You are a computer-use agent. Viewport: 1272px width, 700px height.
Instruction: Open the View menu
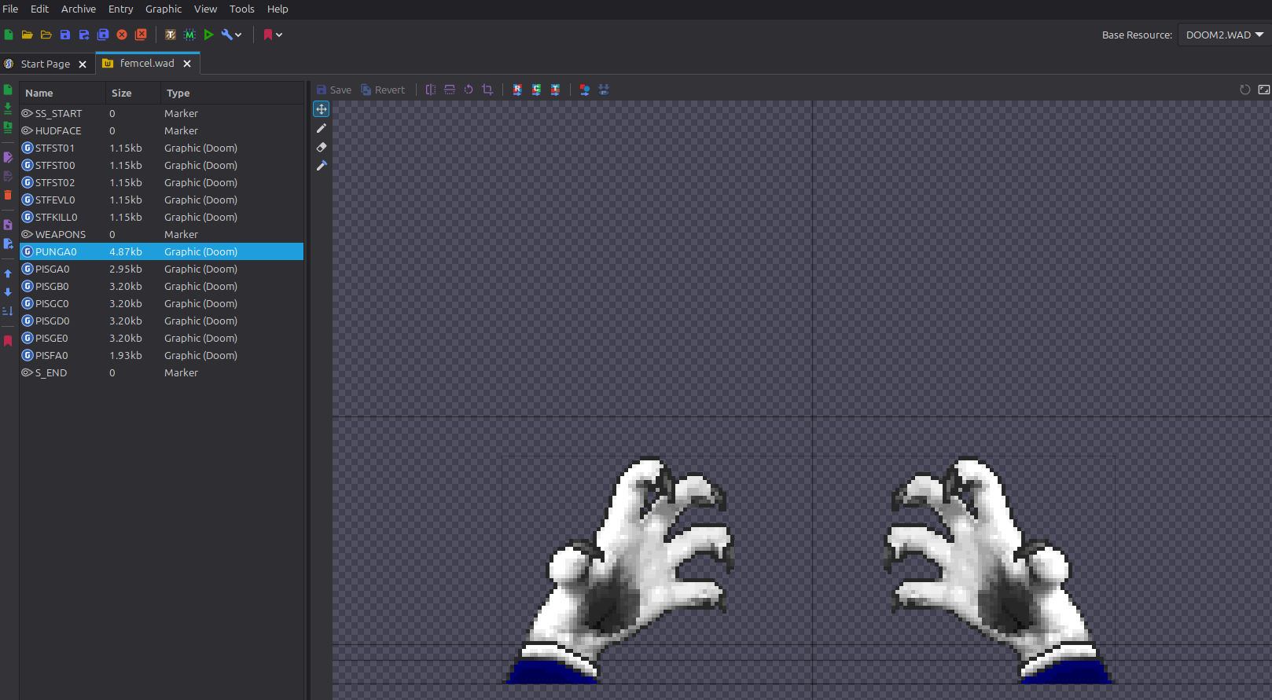click(205, 9)
